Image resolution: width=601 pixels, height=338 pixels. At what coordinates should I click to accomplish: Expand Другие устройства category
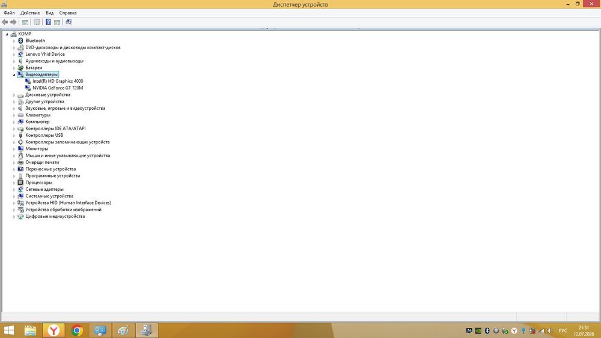(14, 102)
